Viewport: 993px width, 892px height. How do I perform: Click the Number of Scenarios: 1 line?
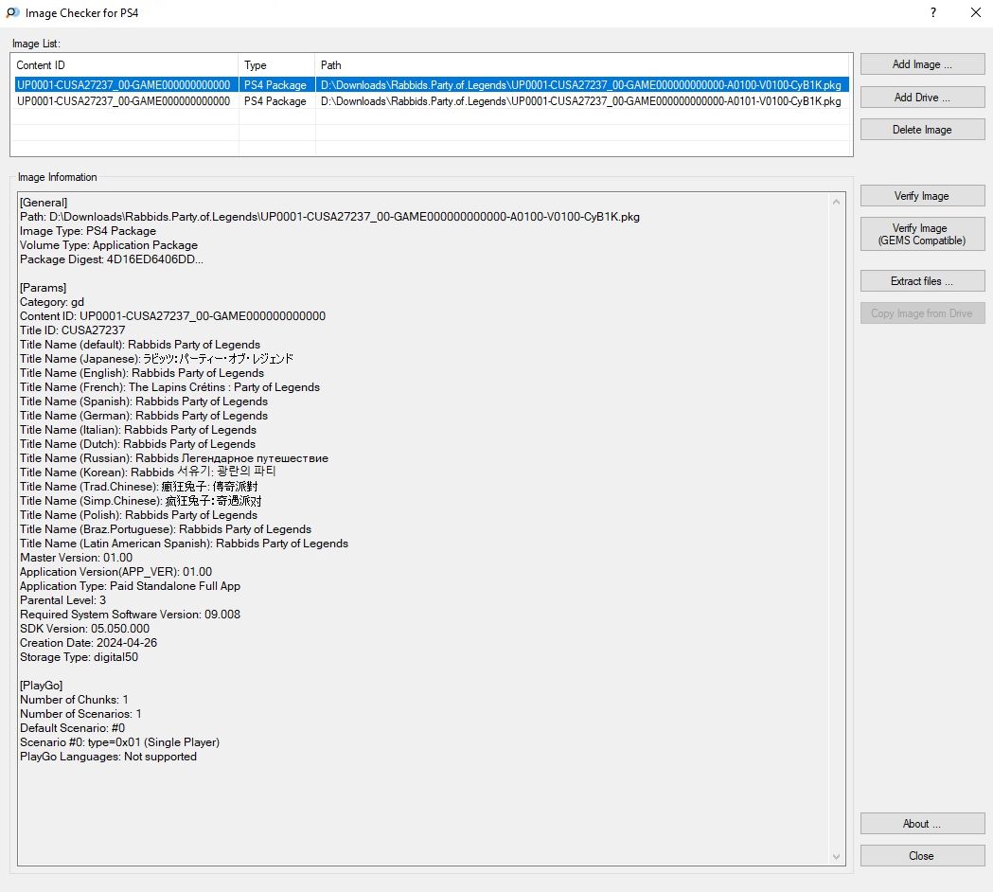[80, 714]
